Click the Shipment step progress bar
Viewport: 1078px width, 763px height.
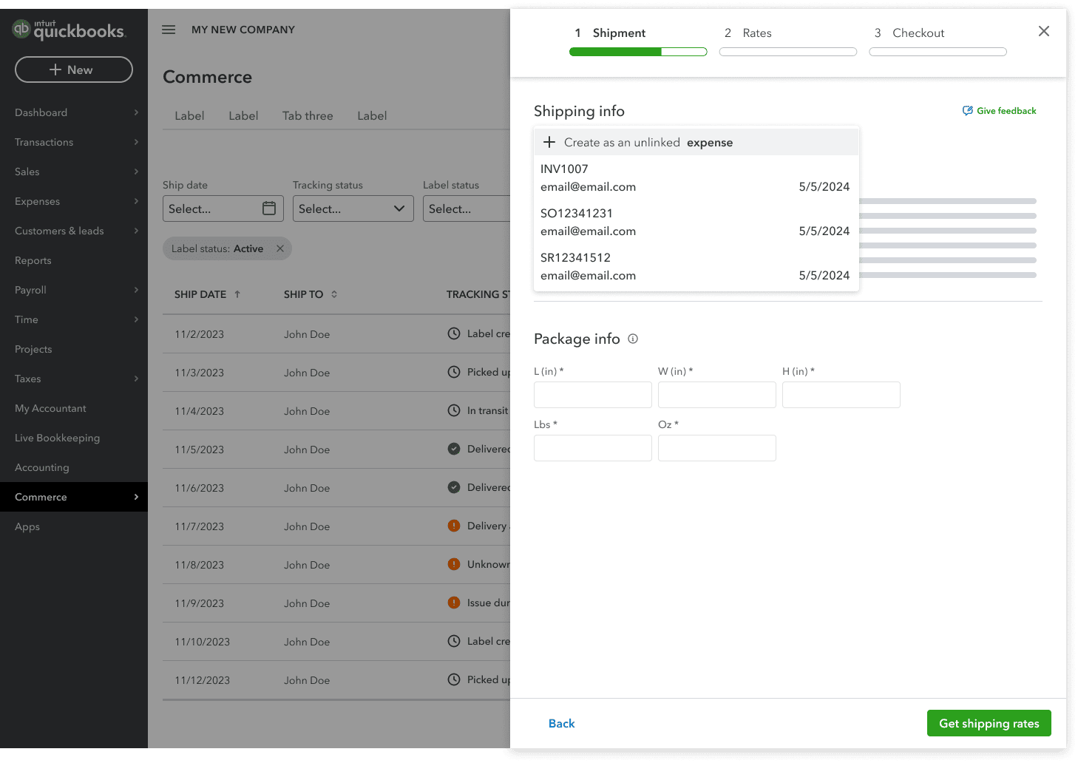pos(638,52)
